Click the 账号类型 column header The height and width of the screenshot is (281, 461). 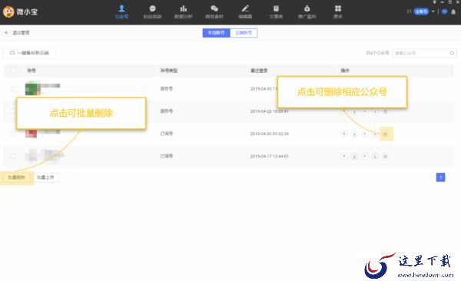point(169,71)
